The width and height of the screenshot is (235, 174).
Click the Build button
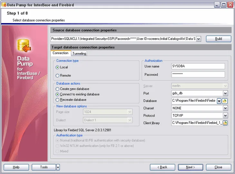(219, 39)
